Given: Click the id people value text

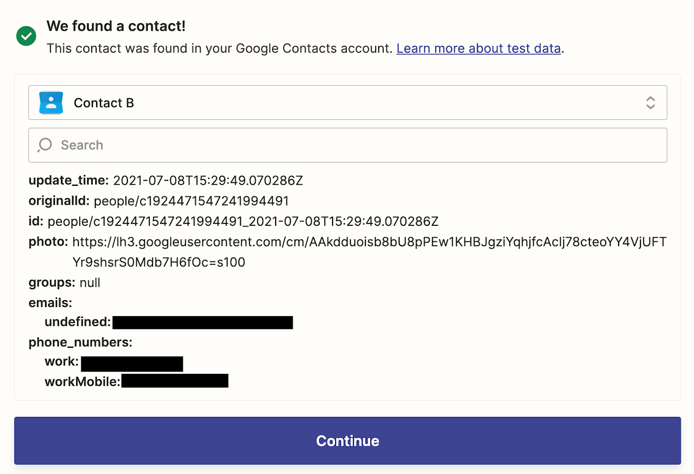Looking at the screenshot, I should point(243,221).
